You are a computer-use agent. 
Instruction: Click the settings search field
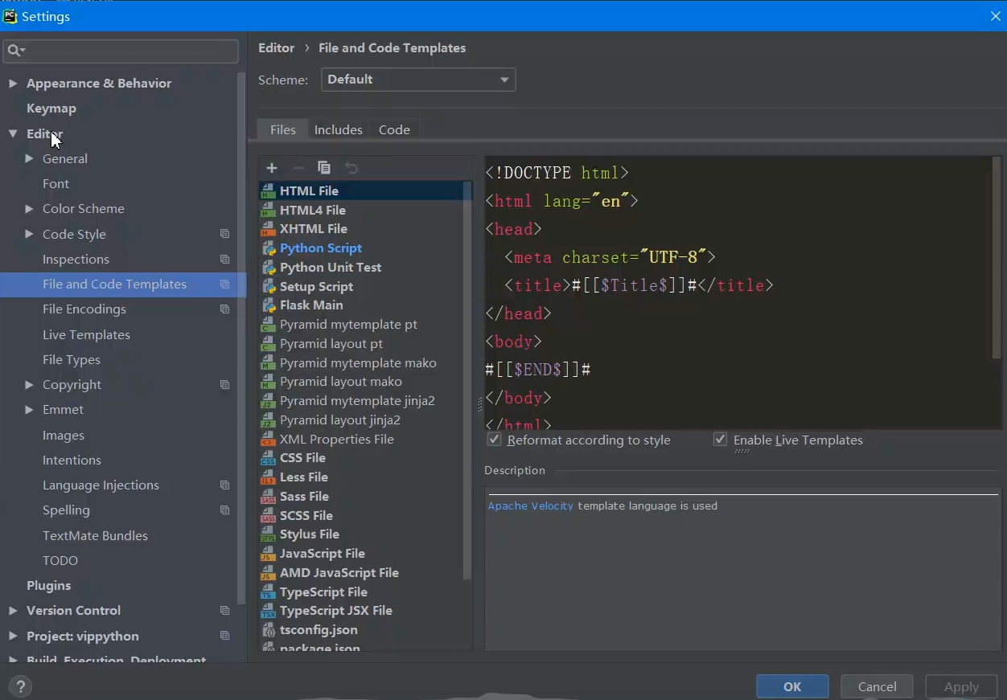(x=129, y=51)
